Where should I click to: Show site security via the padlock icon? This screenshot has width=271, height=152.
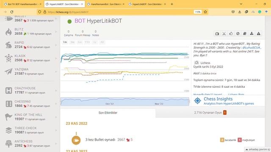pyautogui.click(x=45, y=12)
